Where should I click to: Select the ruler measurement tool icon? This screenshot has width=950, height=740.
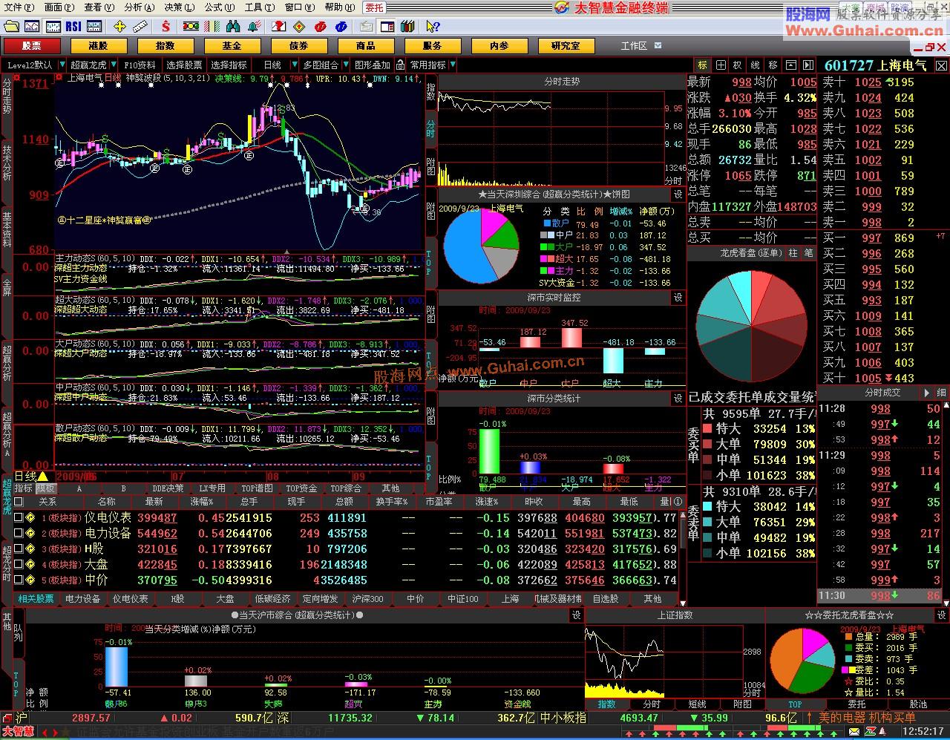(x=140, y=27)
